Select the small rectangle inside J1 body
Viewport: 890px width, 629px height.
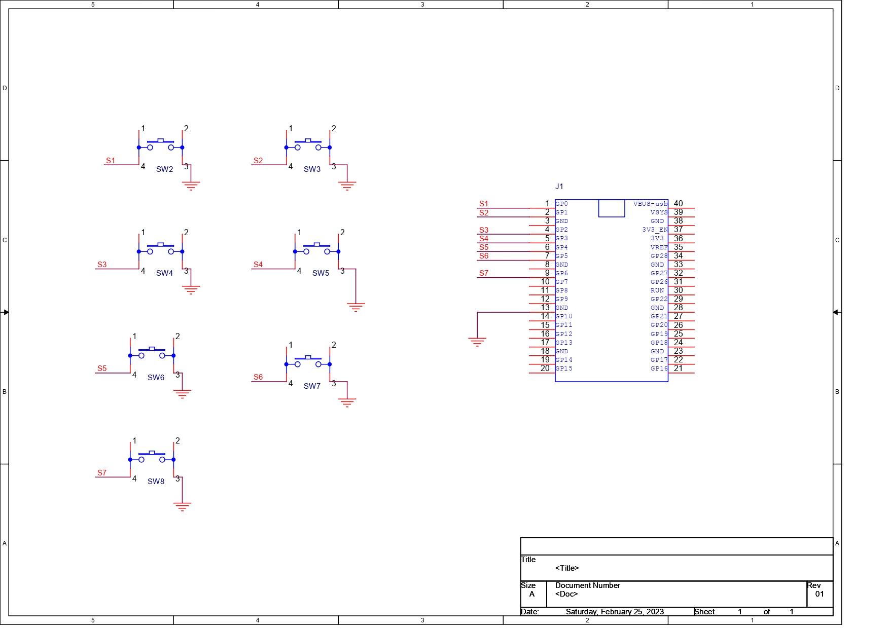point(611,208)
